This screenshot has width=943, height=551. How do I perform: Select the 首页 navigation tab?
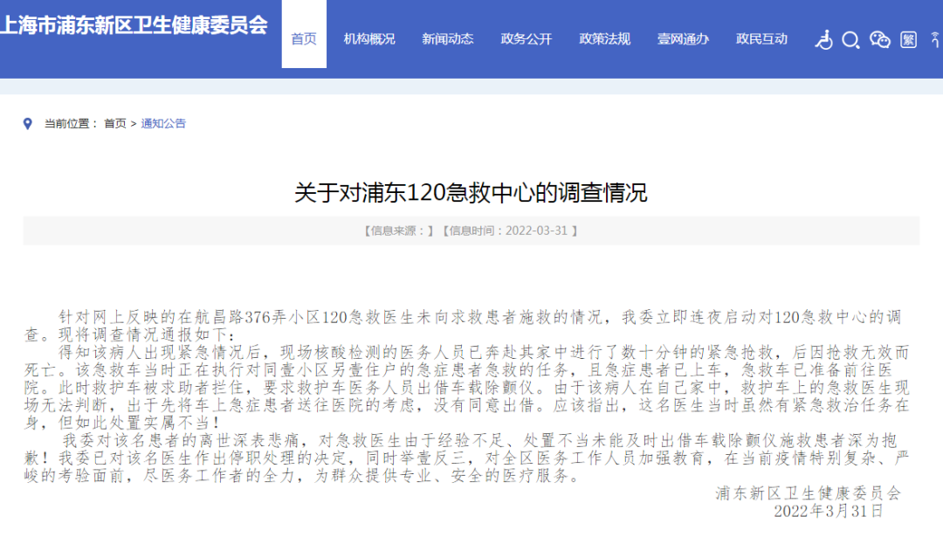[x=304, y=38]
